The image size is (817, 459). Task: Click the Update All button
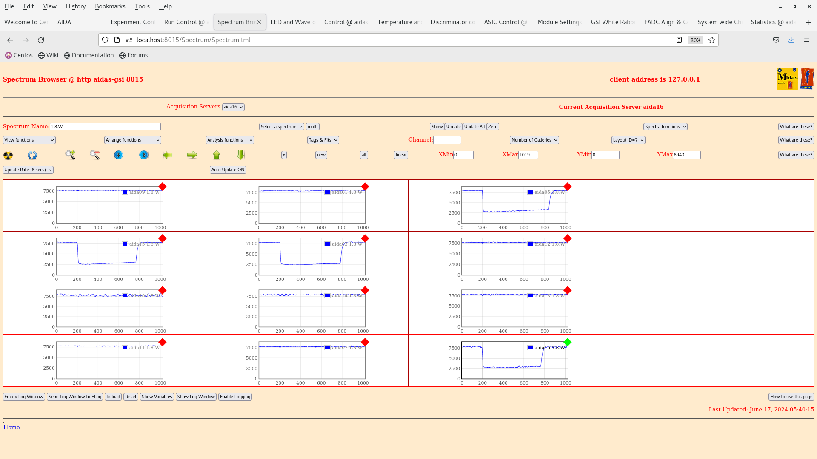474,126
